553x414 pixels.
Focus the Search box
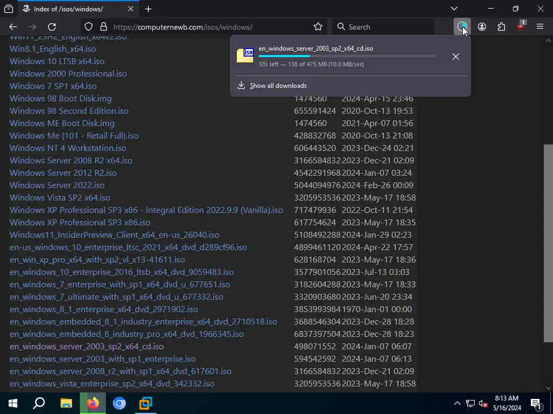point(385,27)
